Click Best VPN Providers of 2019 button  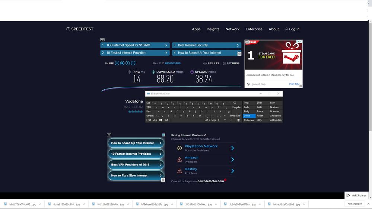click(136, 164)
